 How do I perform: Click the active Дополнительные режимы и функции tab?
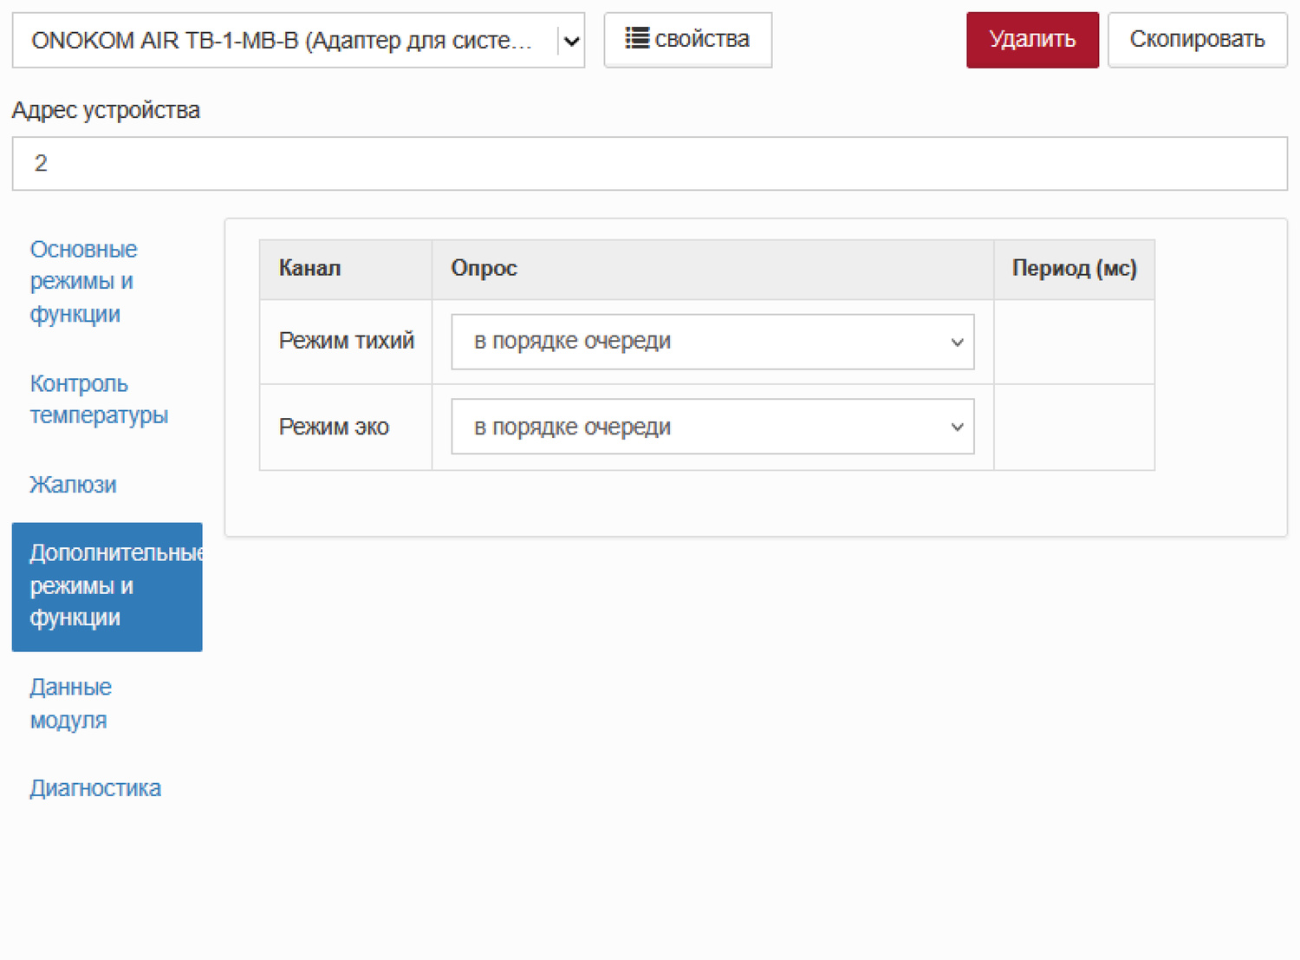pyautogui.click(x=107, y=586)
